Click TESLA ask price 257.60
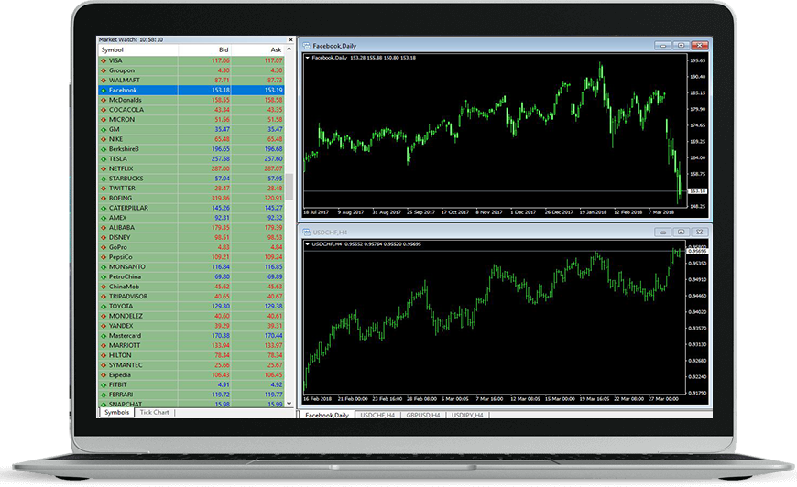797x487 pixels. 274,159
